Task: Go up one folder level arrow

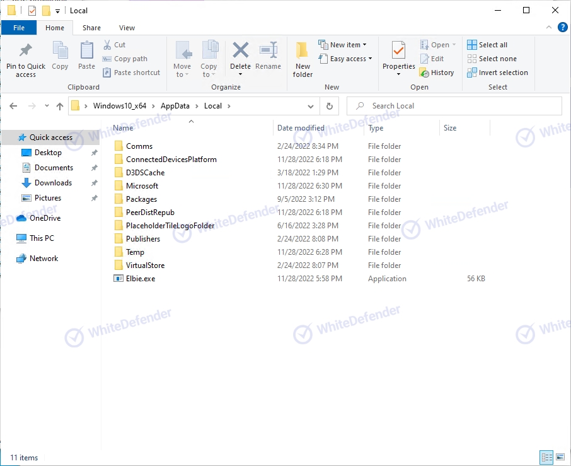Action: tap(60, 106)
